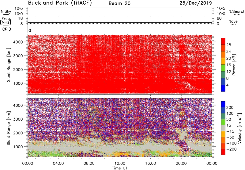Click the 10^5 left noise scale label
Screen dimensions: 245x170
(x=19, y=9)
